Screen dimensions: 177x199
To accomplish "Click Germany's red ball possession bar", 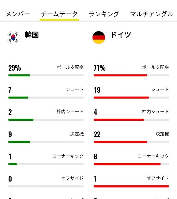I will click(121, 75).
